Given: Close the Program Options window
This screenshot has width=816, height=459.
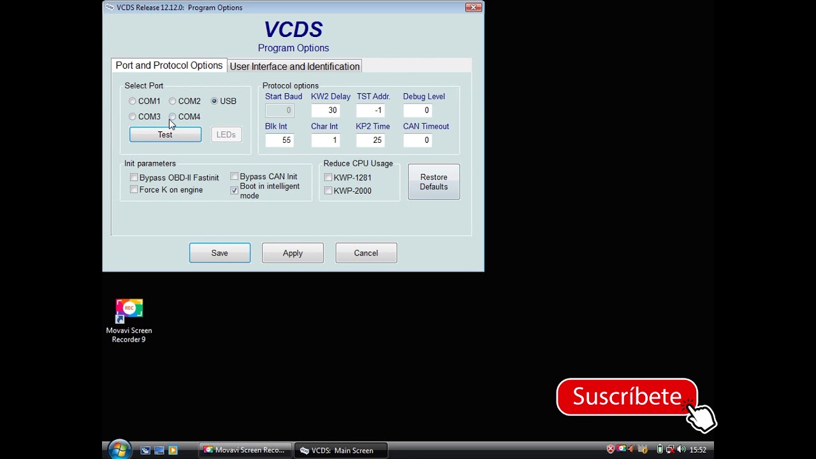Looking at the screenshot, I should pyautogui.click(x=473, y=8).
